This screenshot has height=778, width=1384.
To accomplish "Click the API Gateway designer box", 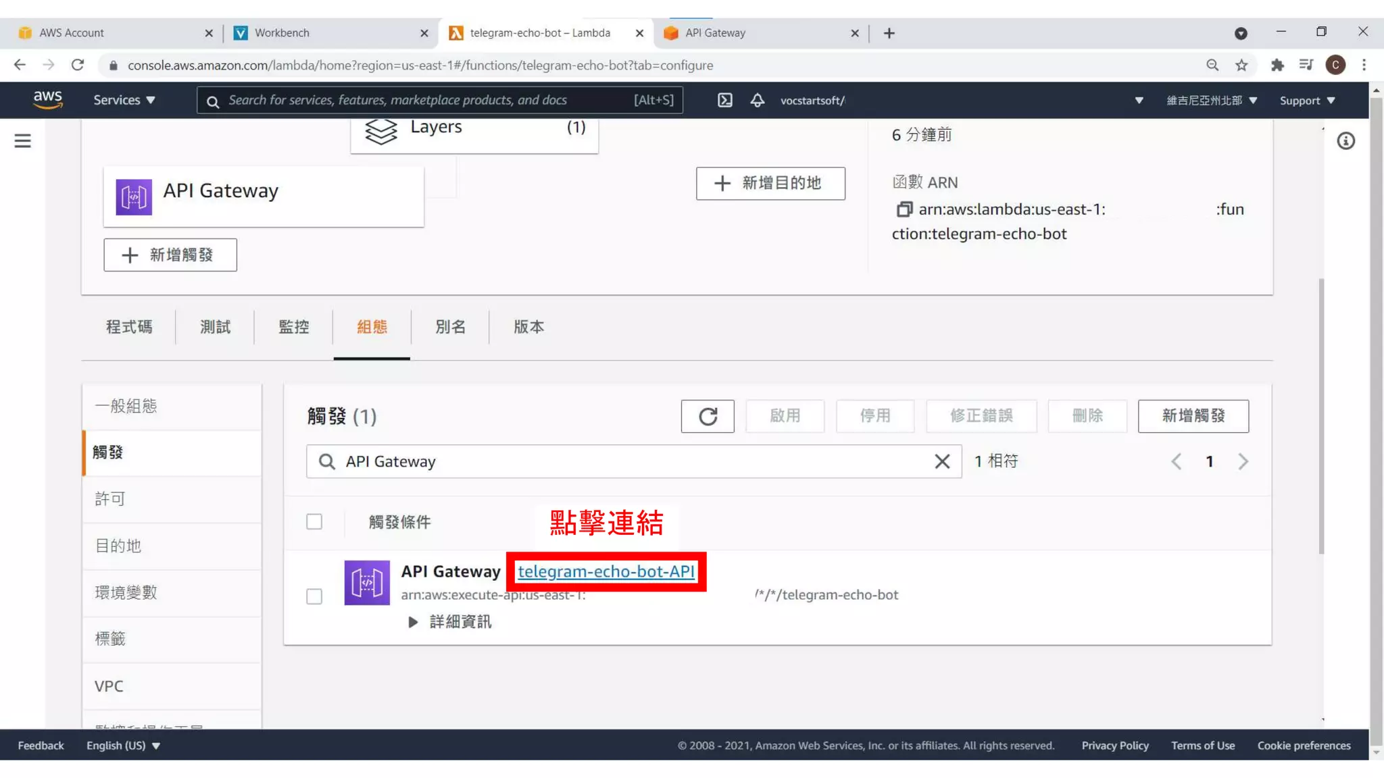I will click(264, 197).
